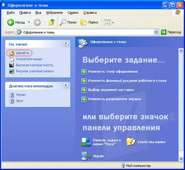Open the Высокая контрастность link
The height and width of the screenshot is (170, 185).
tap(35, 65)
